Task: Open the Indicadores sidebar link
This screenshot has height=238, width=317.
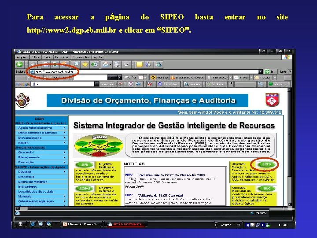Action: pos(27,186)
